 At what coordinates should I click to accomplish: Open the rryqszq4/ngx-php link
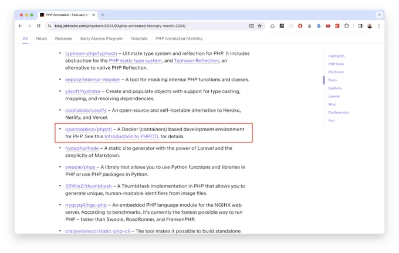coord(86,205)
